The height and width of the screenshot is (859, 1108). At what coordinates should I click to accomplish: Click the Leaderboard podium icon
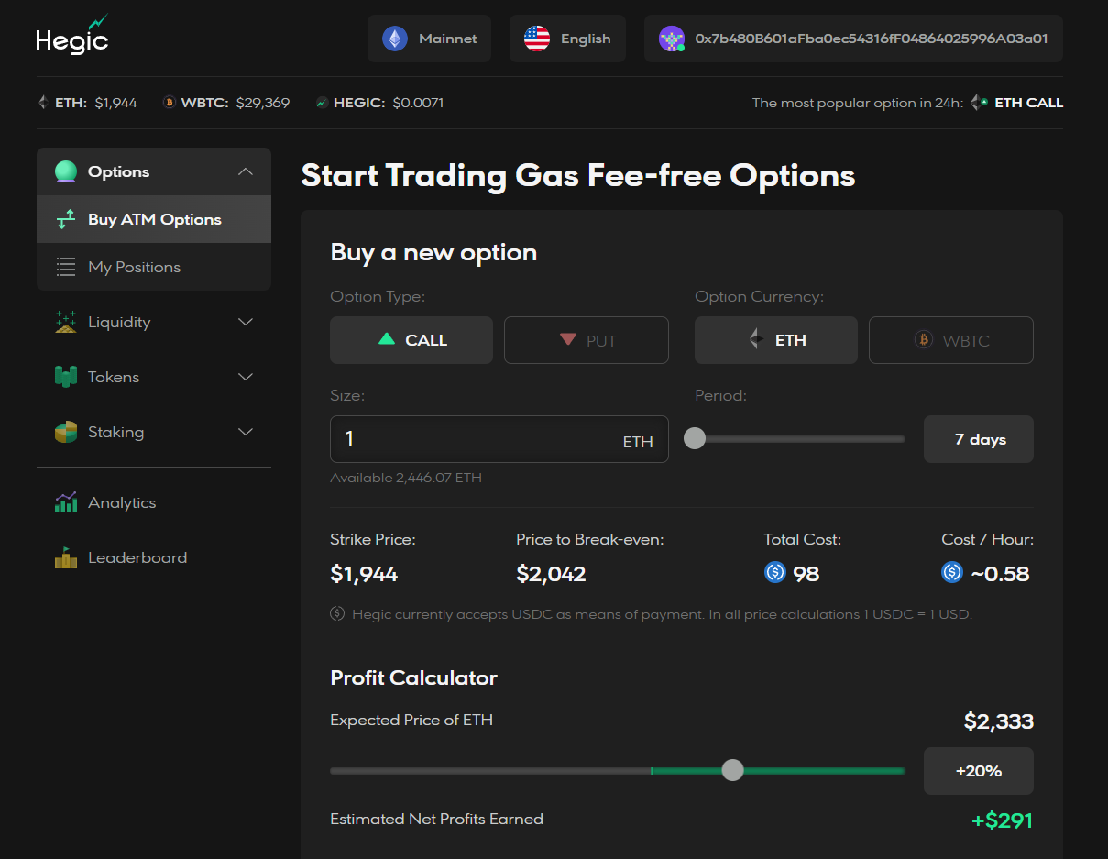(66, 557)
